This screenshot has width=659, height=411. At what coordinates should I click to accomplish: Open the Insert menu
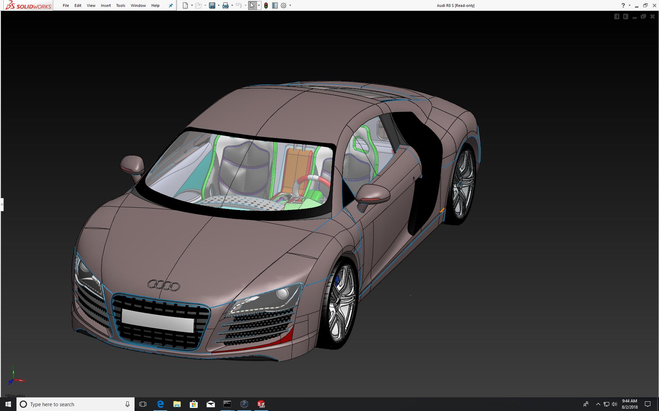(x=106, y=5)
